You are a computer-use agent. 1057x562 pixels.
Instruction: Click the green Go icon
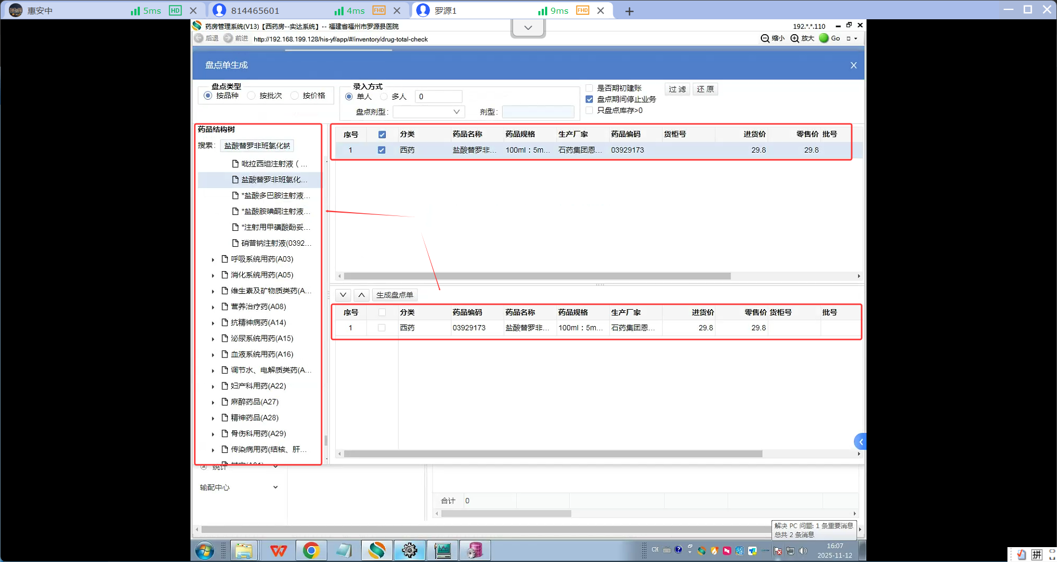coord(824,38)
